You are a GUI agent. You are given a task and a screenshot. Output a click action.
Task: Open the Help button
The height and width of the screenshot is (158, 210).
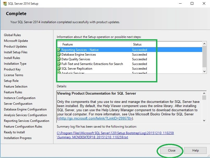tap(195, 150)
